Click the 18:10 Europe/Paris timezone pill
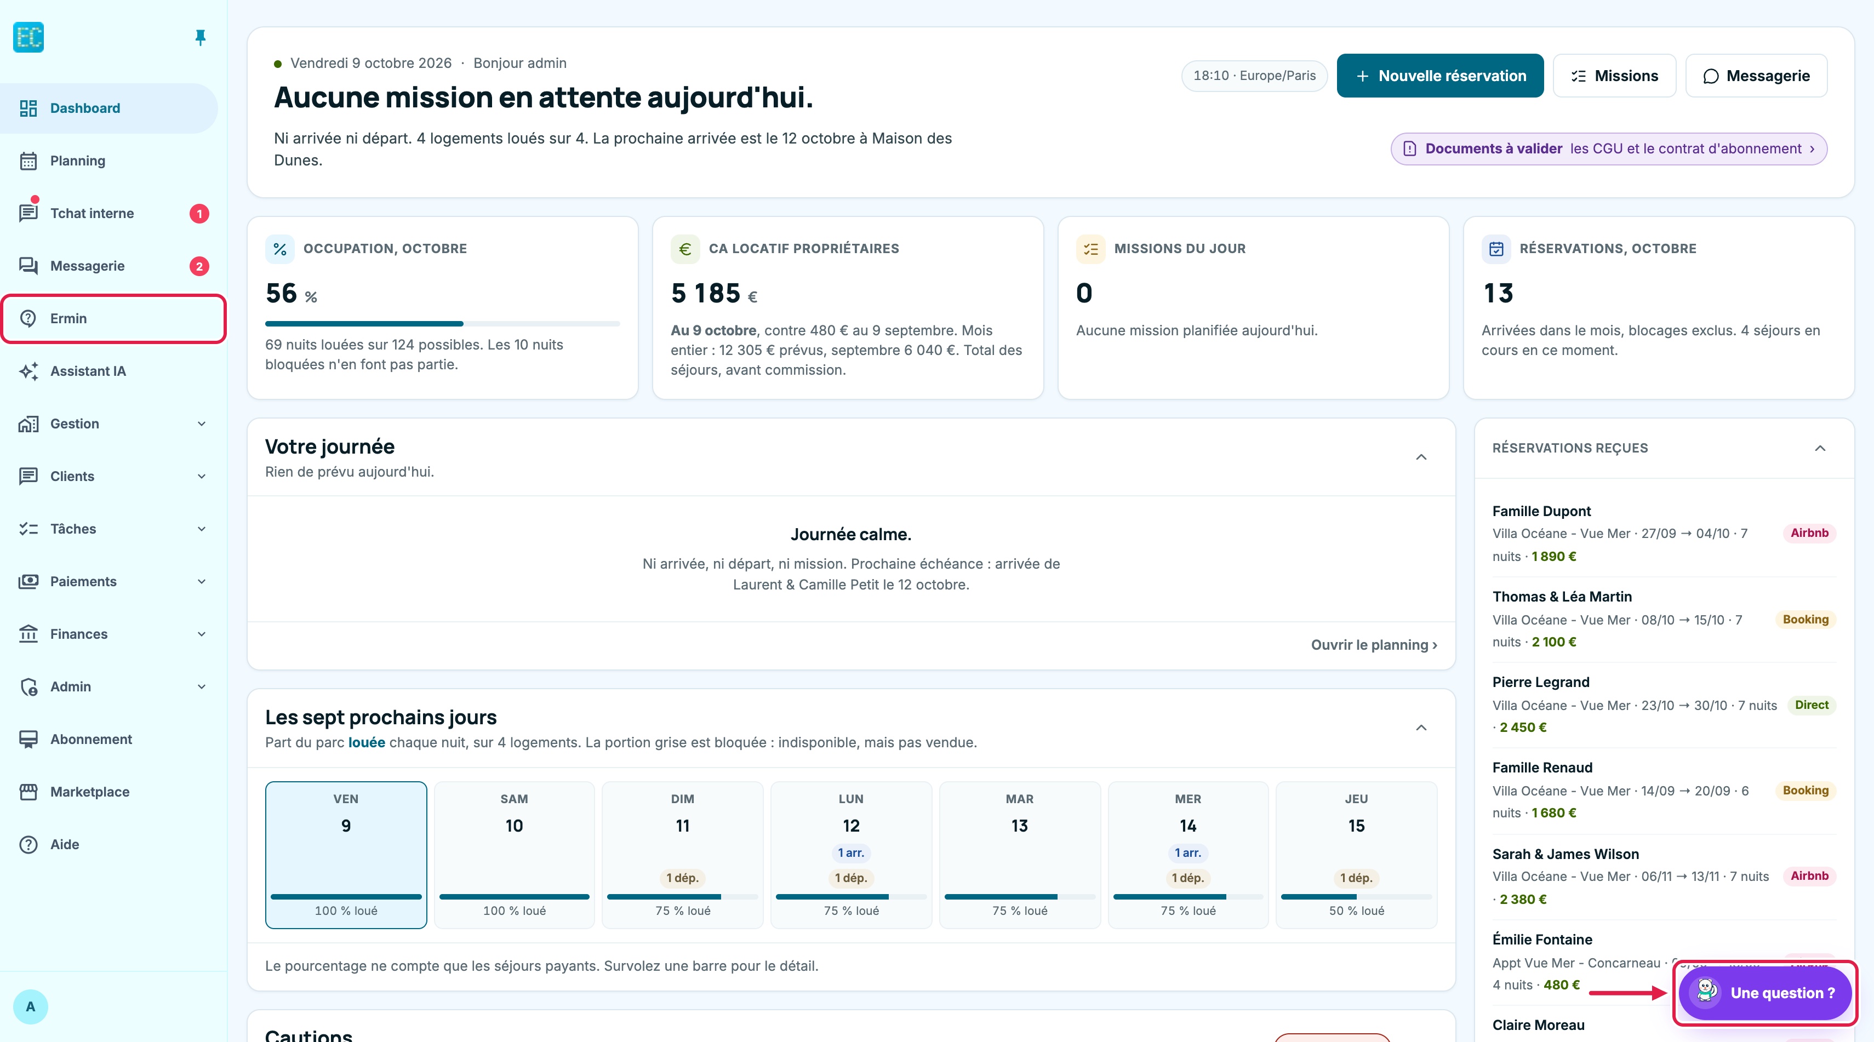1874x1042 pixels. tap(1254, 76)
